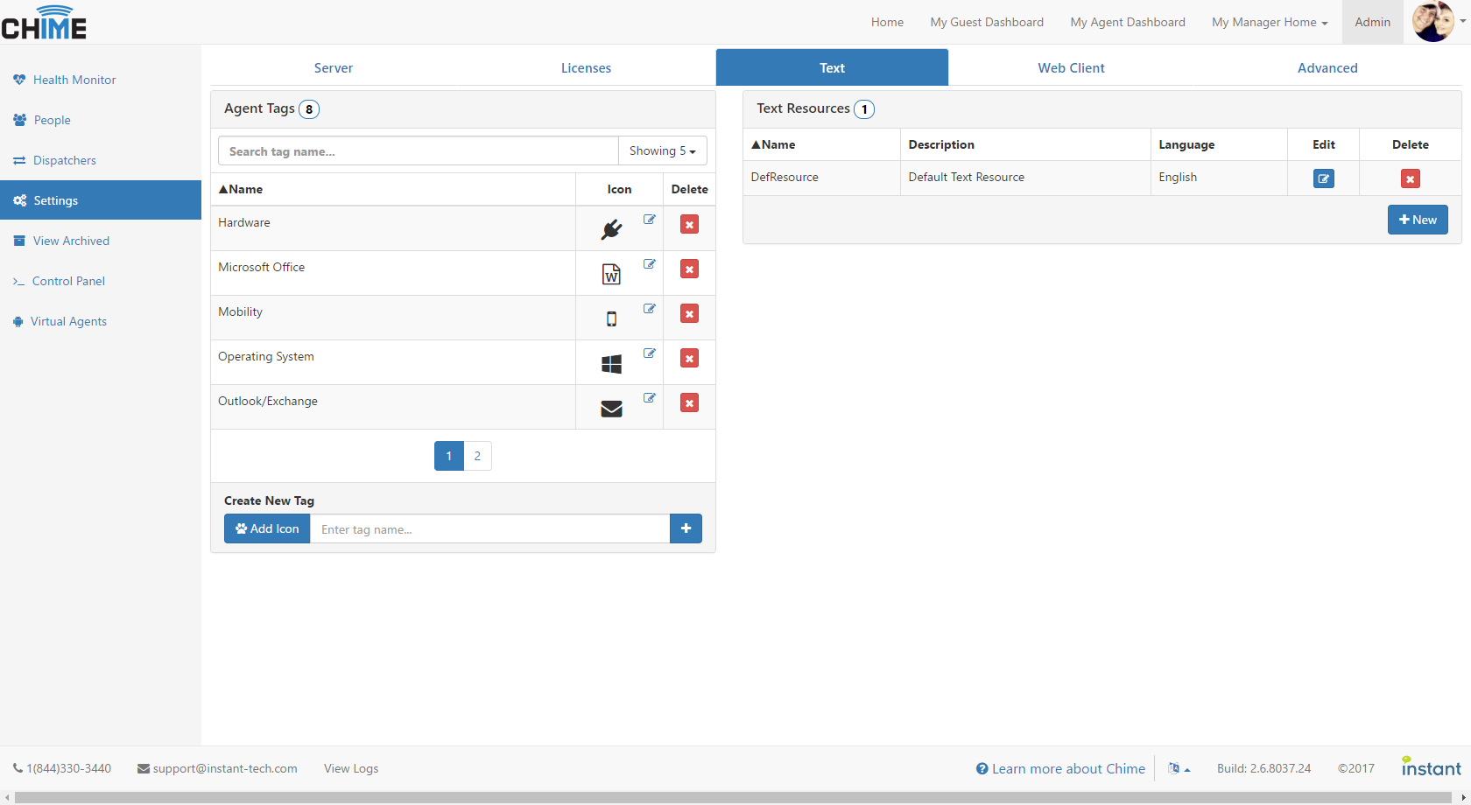This screenshot has width=1471, height=805.
Task: Edit the Outlook/Exchange tag icon
Action: click(649, 398)
